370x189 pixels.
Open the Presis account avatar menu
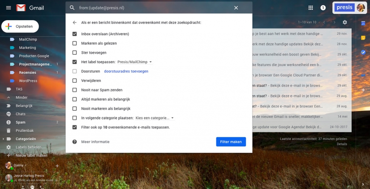click(x=361, y=8)
